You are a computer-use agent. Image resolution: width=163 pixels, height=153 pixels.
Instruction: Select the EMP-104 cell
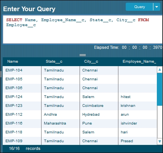point(22,70)
